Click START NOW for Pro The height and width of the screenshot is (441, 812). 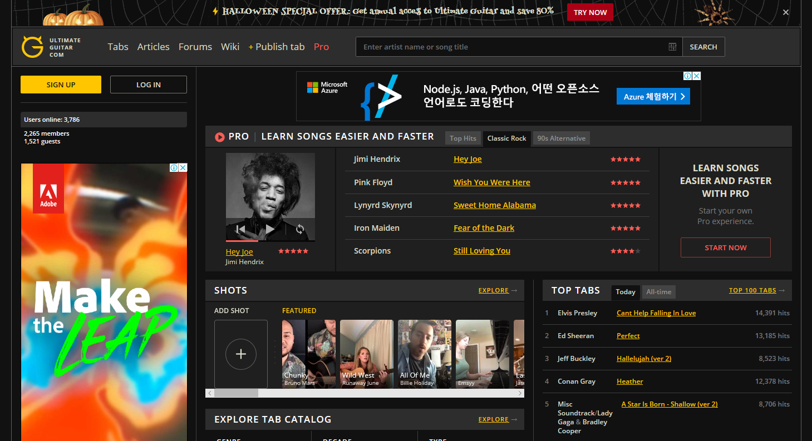pyautogui.click(x=726, y=247)
